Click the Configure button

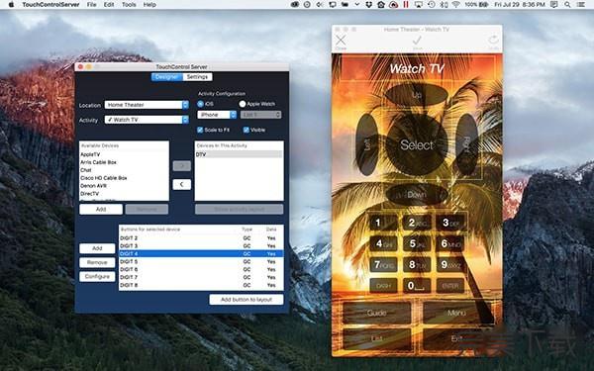pos(97,276)
